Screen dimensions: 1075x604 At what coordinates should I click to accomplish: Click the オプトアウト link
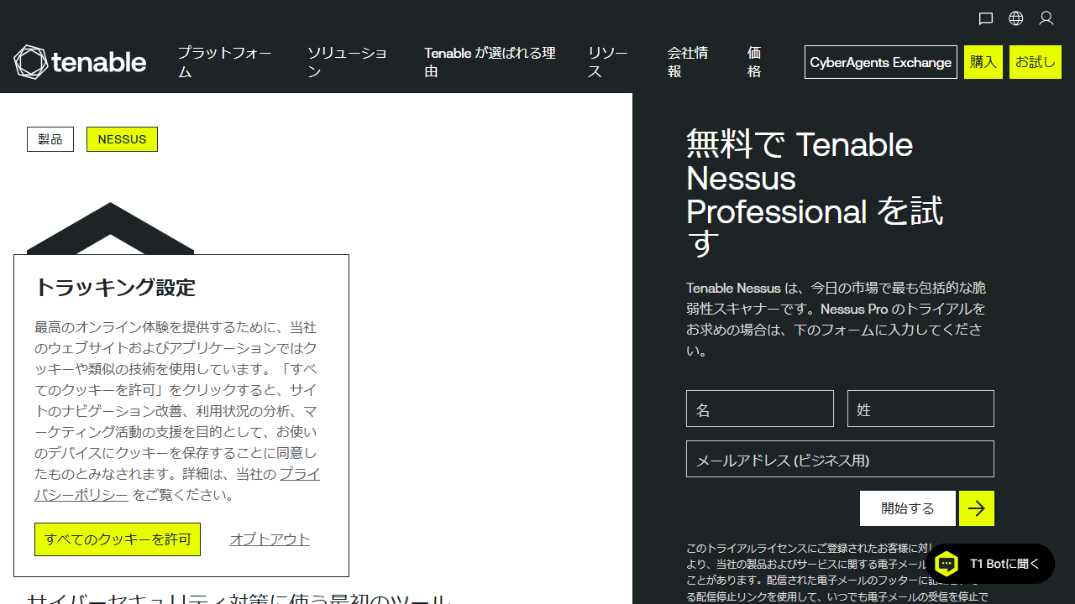[x=270, y=539]
